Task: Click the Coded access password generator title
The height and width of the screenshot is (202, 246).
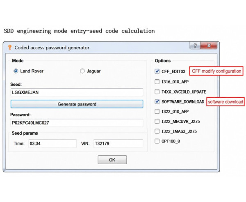Action: point(52,48)
